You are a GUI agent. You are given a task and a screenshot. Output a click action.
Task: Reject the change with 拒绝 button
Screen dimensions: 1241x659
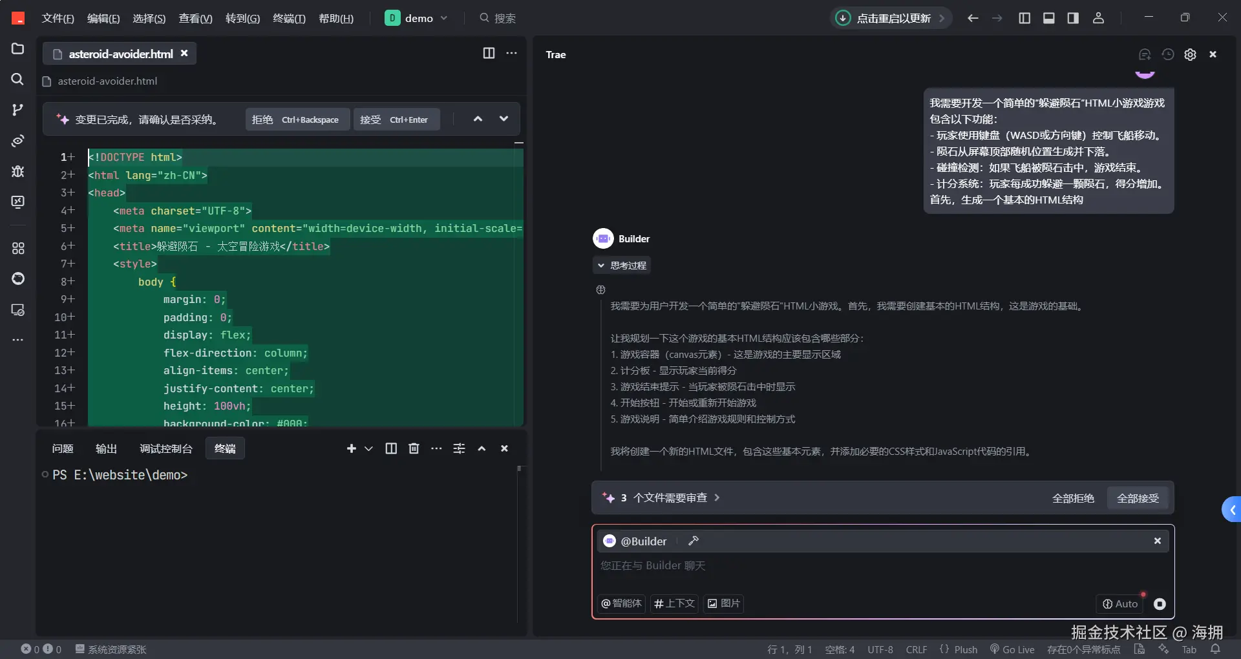297,120
